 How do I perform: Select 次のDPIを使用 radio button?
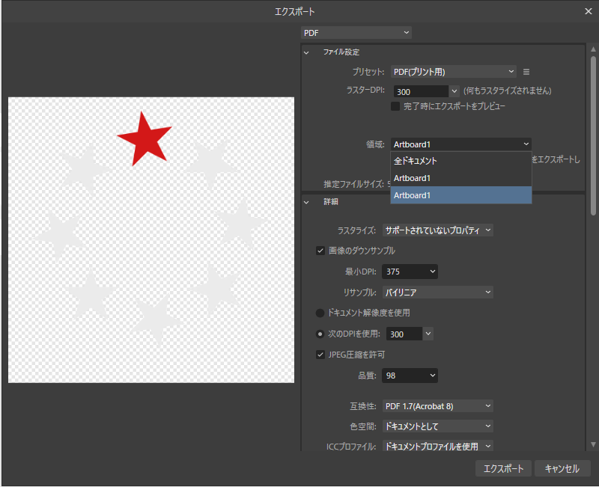tap(320, 334)
